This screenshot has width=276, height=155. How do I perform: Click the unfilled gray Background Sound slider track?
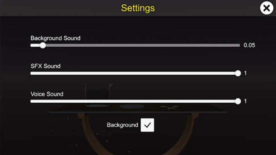pyautogui.click(x=142, y=45)
